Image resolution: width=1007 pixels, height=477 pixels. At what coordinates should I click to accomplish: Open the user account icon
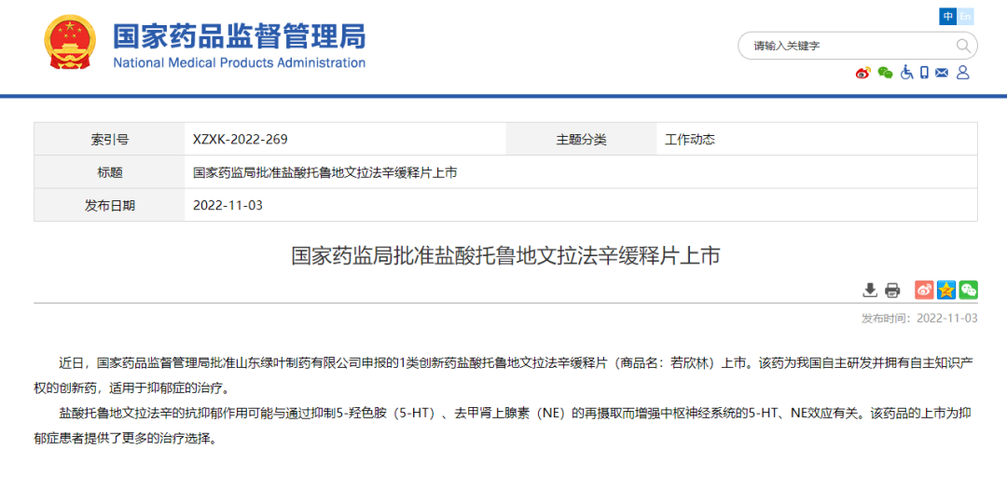pyautogui.click(x=962, y=73)
